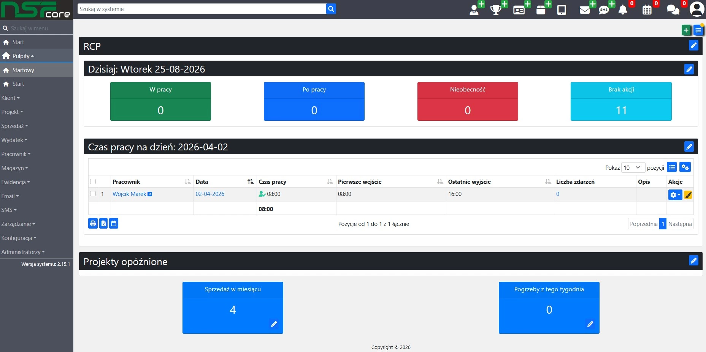The image size is (706, 352).
Task: Edit the Dzisiaj panel pencil icon
Action: pos(689,69)
